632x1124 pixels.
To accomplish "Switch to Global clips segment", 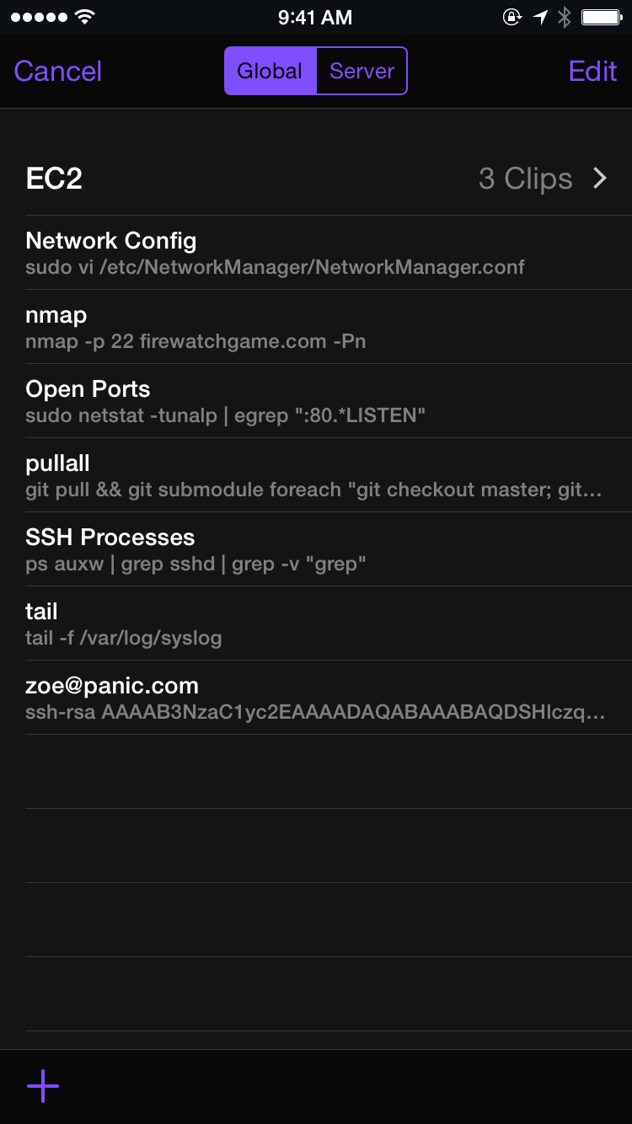I will click(x=270, y=71).
